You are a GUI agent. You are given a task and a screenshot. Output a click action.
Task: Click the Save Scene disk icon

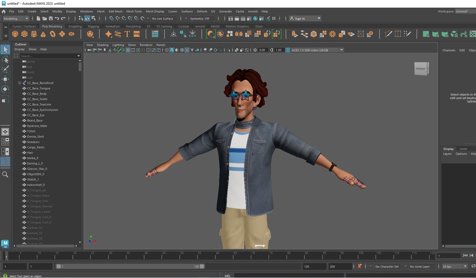coord(51,19)
